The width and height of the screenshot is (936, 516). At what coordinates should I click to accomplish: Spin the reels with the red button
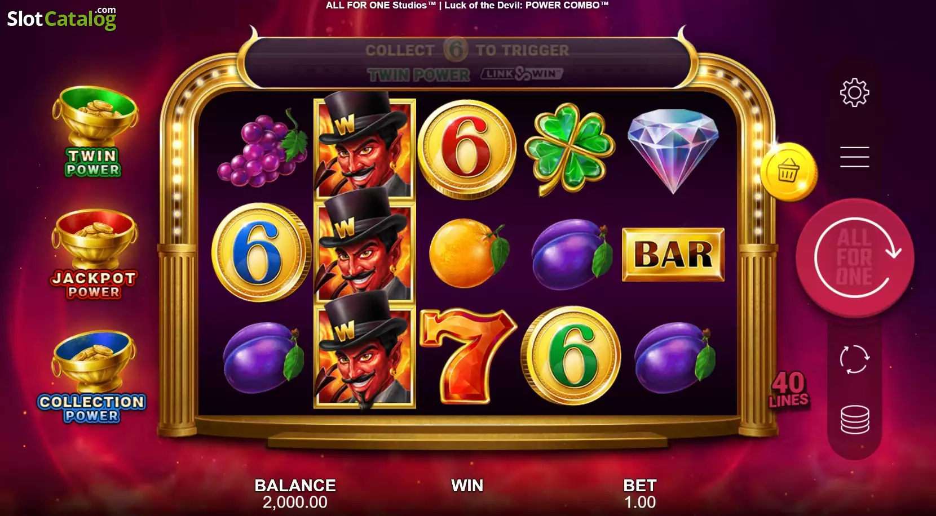(855, 257)
